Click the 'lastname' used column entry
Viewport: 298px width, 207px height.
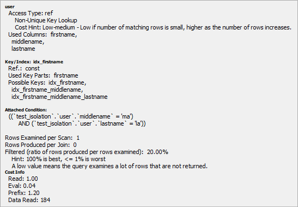click(23, 49)
